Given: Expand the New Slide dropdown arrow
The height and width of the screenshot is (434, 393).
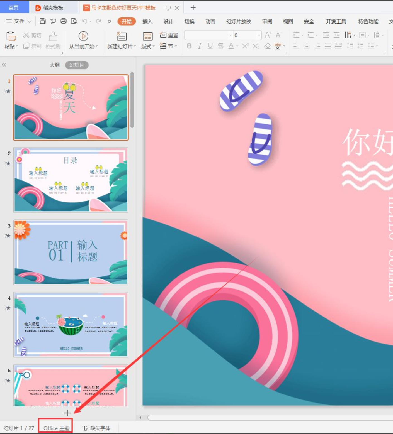Looking at the screenshot, I should pyautogui.click(x=135, y=46).
